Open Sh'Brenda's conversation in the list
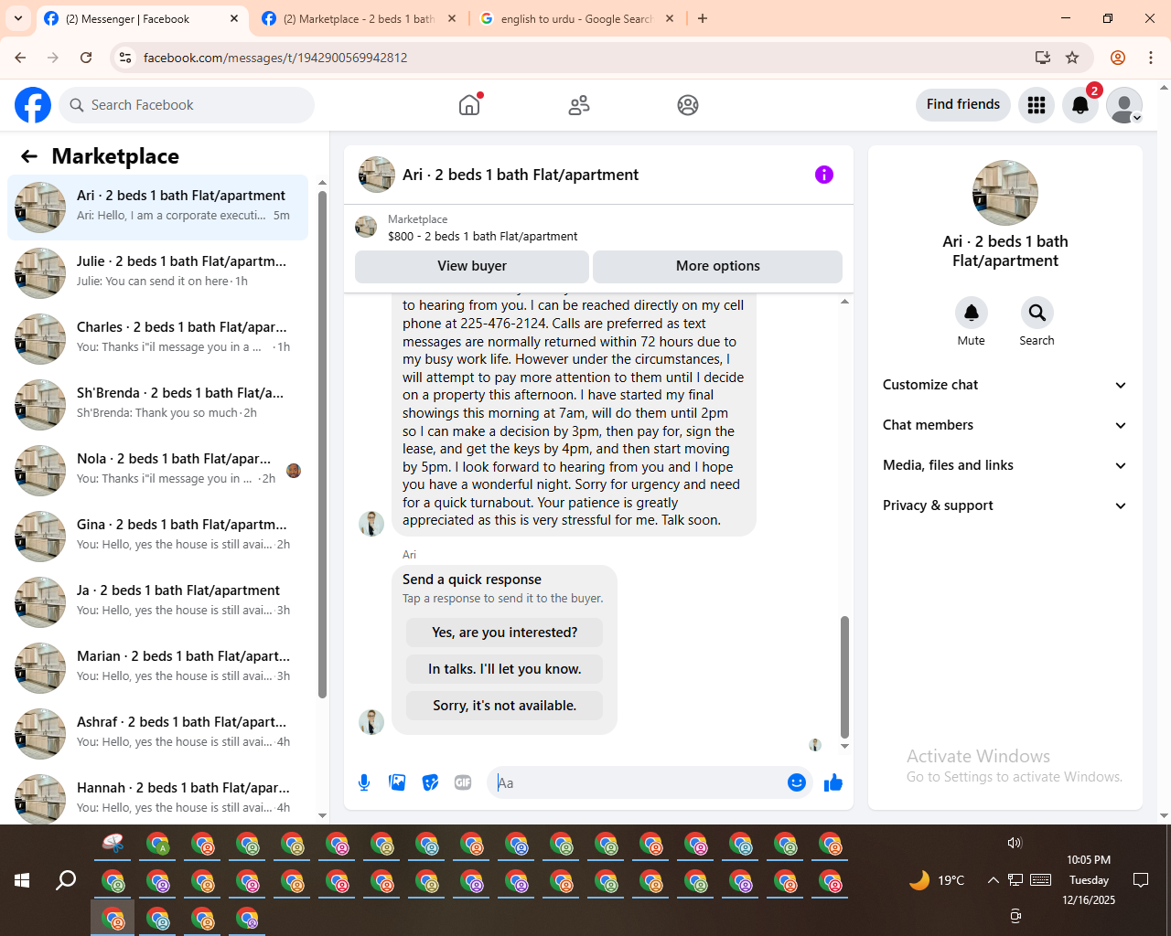The height and width of the screenshot is (936, 1171). click(158, 404)
